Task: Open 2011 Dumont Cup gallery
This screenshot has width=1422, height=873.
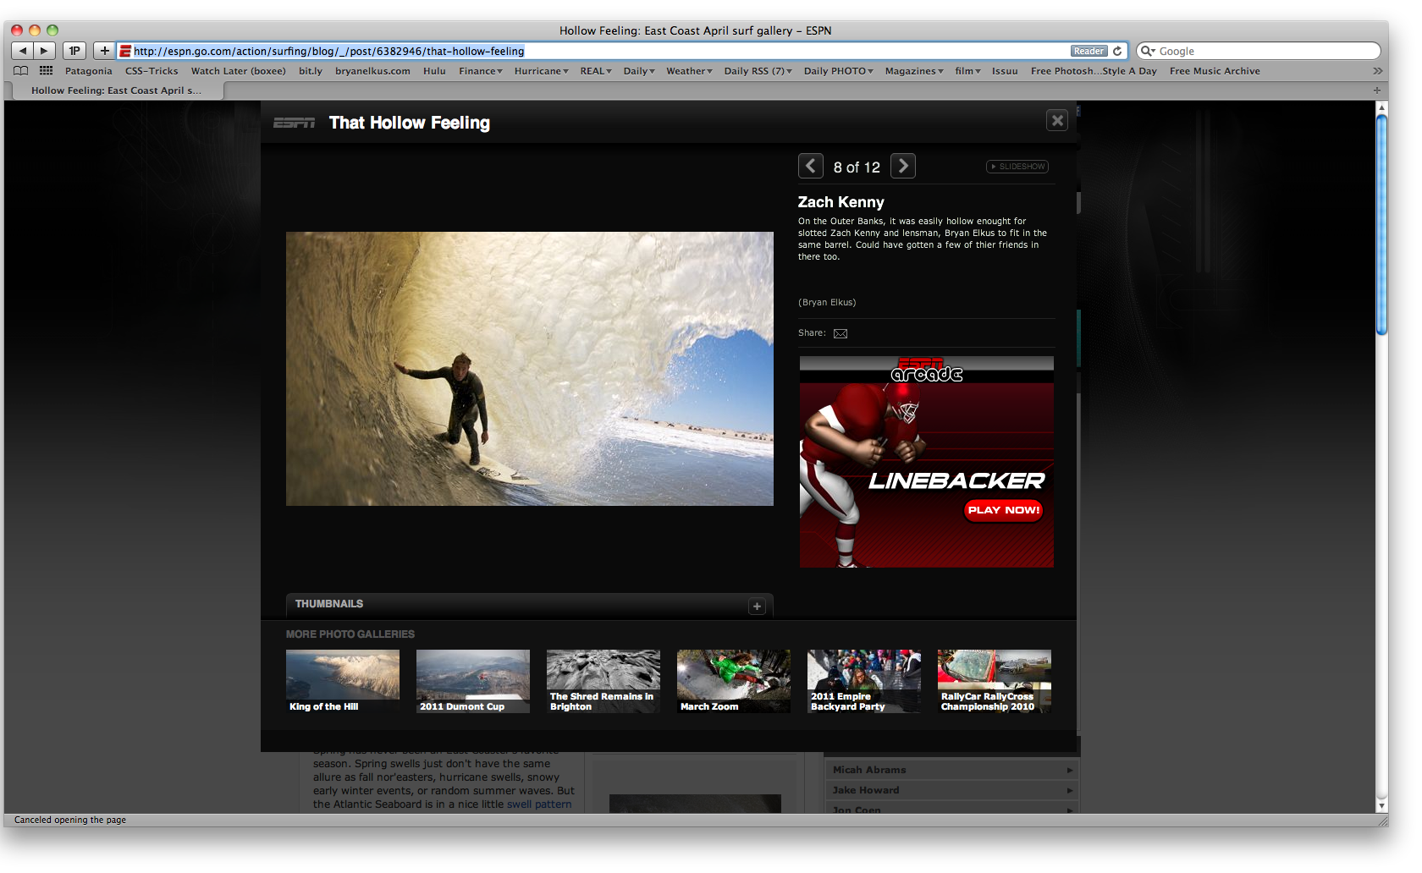Action: [x=473, y=681]
